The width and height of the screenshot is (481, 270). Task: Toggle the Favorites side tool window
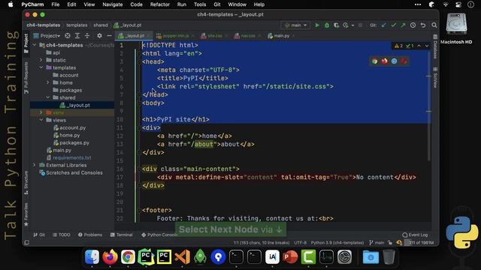tap(26, 214)
